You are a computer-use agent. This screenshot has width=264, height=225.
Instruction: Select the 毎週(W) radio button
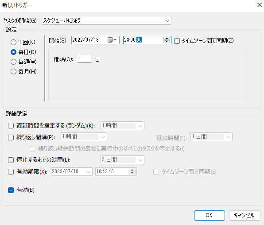pos(13,62)
